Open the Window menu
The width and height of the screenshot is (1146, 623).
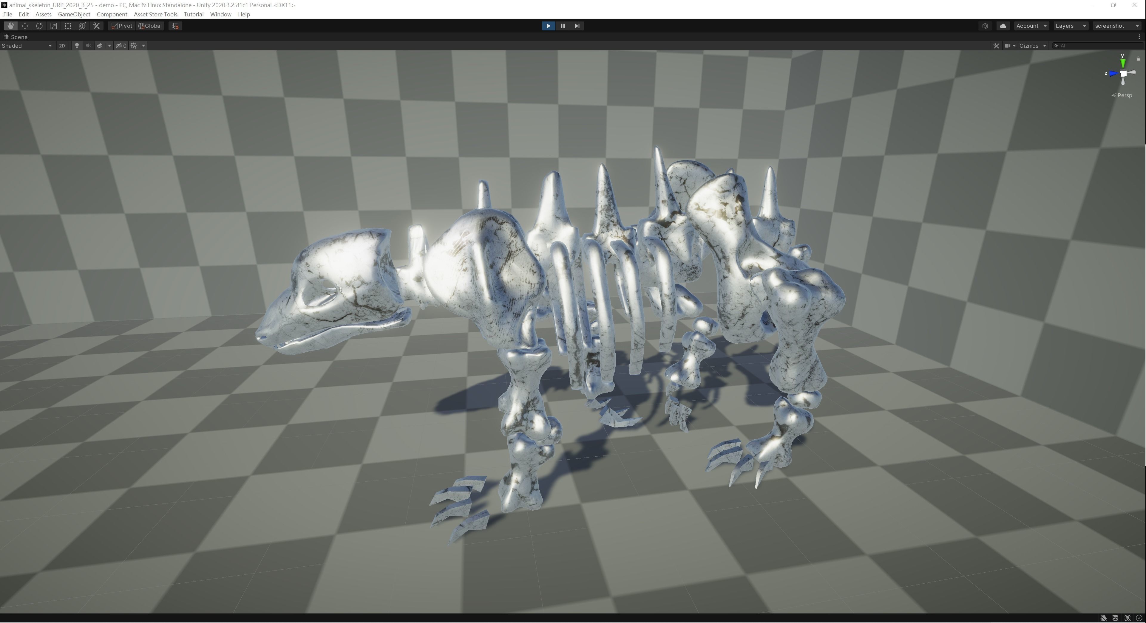(x=220, y=14)
